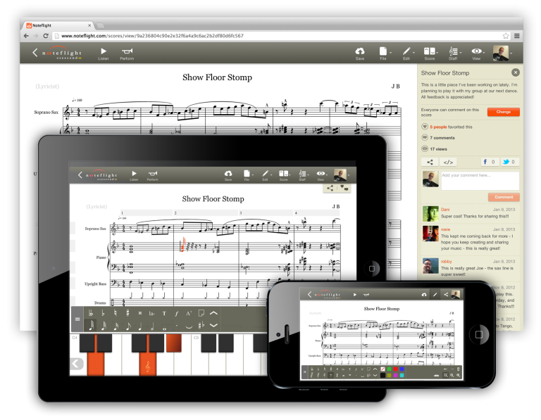Screen dimensions: 541x420
Task: Click the orange Change button
Action: click(504, 112)
